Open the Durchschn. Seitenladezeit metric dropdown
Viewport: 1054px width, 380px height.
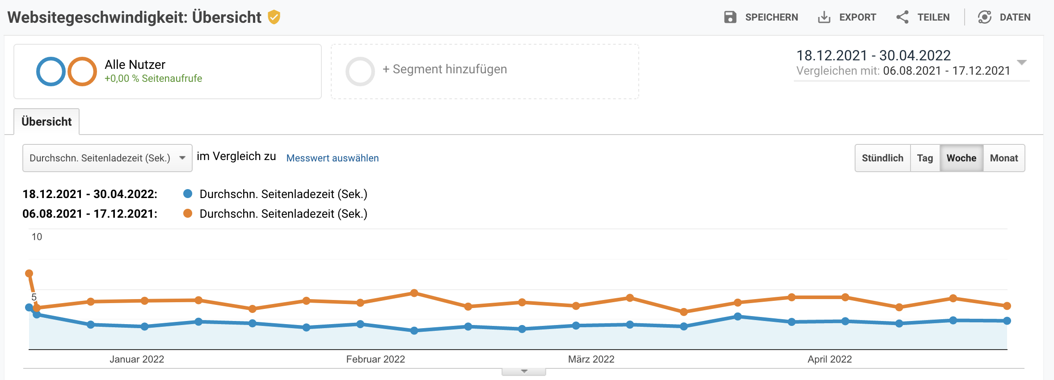coord(107,158)
